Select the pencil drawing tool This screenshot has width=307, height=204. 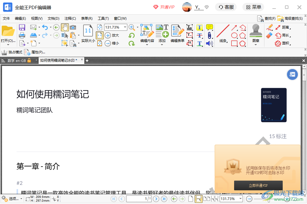(x=270, y=27)
